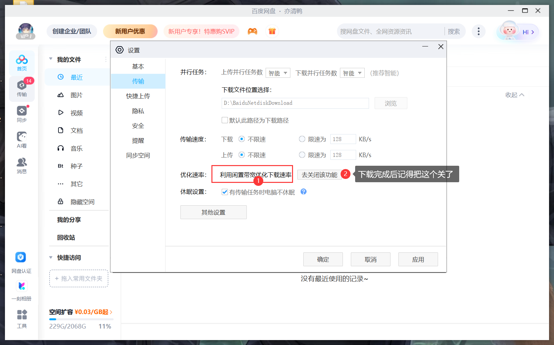The height and width of the screenshot is (345, 554).
Task: Click the game controller icon in top bar
Action: click(x=253, y=31)
